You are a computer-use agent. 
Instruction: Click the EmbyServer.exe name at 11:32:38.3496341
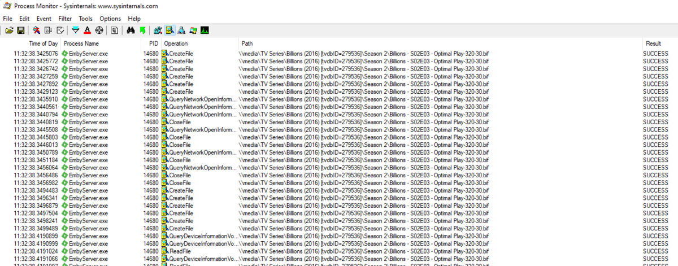89,198
